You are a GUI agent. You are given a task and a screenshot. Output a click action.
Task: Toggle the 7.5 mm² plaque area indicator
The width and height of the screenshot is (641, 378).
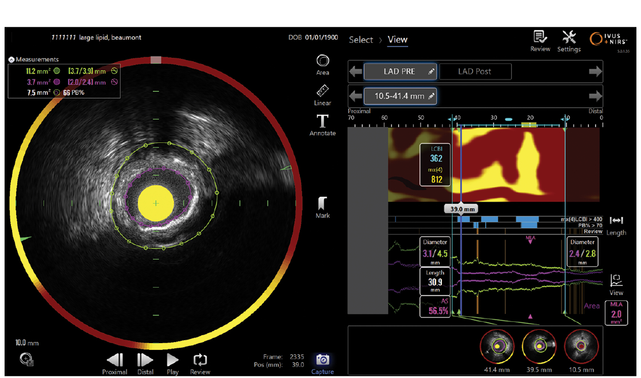pyautogui.click(x=57, y=93)
